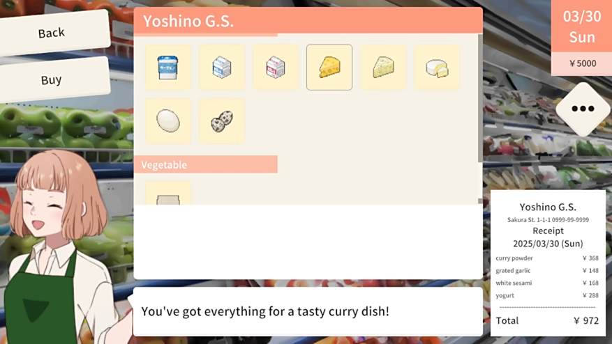This screenshot has width=612, height=344.
Task: Select the partially visible vegetable jar item
Action: coord(168,193)
